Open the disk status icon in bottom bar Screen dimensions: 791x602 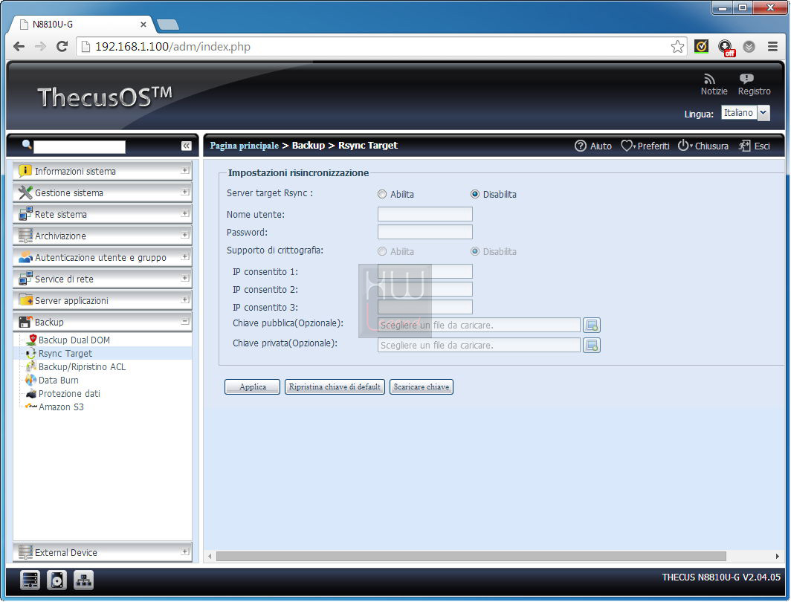[x=56, y=580]
